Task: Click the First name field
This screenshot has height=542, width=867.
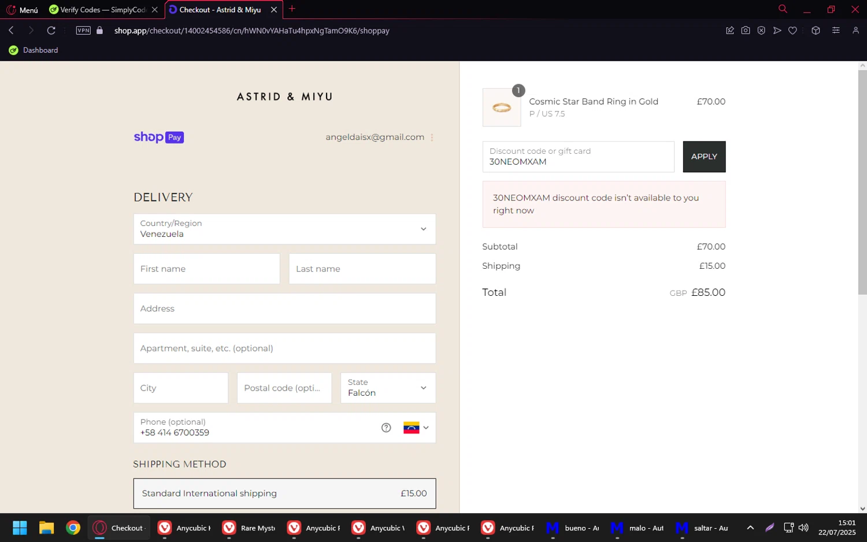Action: click(206, 269)
